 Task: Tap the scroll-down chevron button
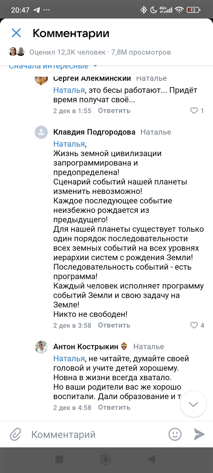[x=193, y=404]
